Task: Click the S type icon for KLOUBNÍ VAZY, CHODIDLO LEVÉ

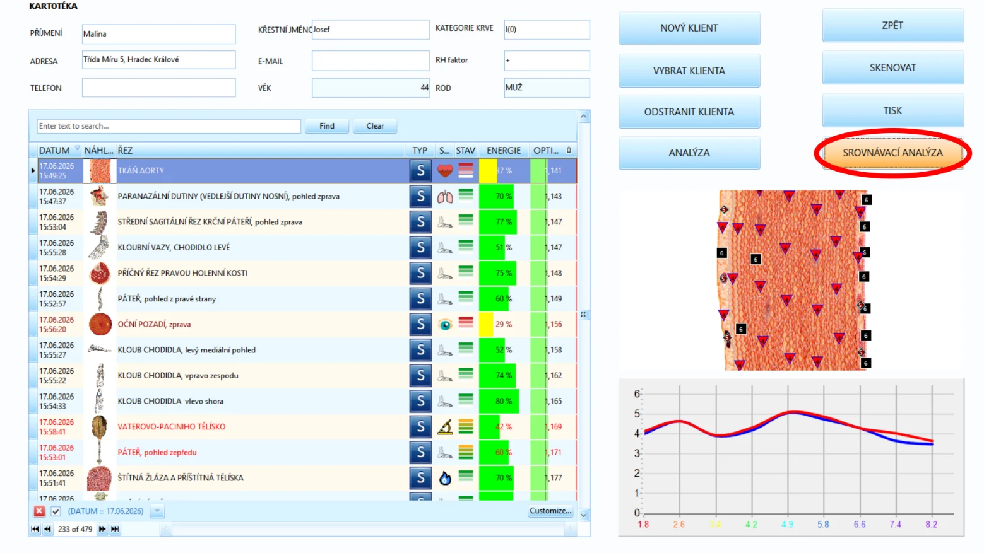Action: pos(420,247)
